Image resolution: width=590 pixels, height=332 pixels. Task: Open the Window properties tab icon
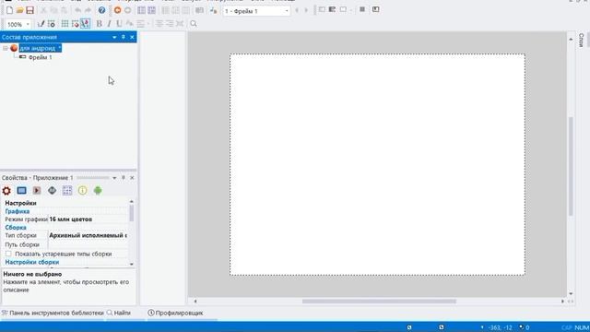(21, 191)
